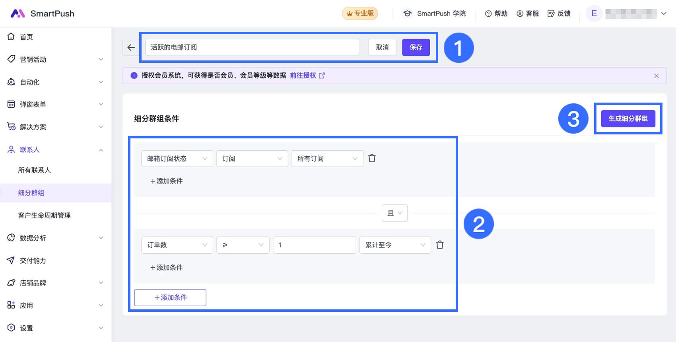
Task: Click the segment name field 活跃的电邮订阅
Action: click(x=252, y=47)
